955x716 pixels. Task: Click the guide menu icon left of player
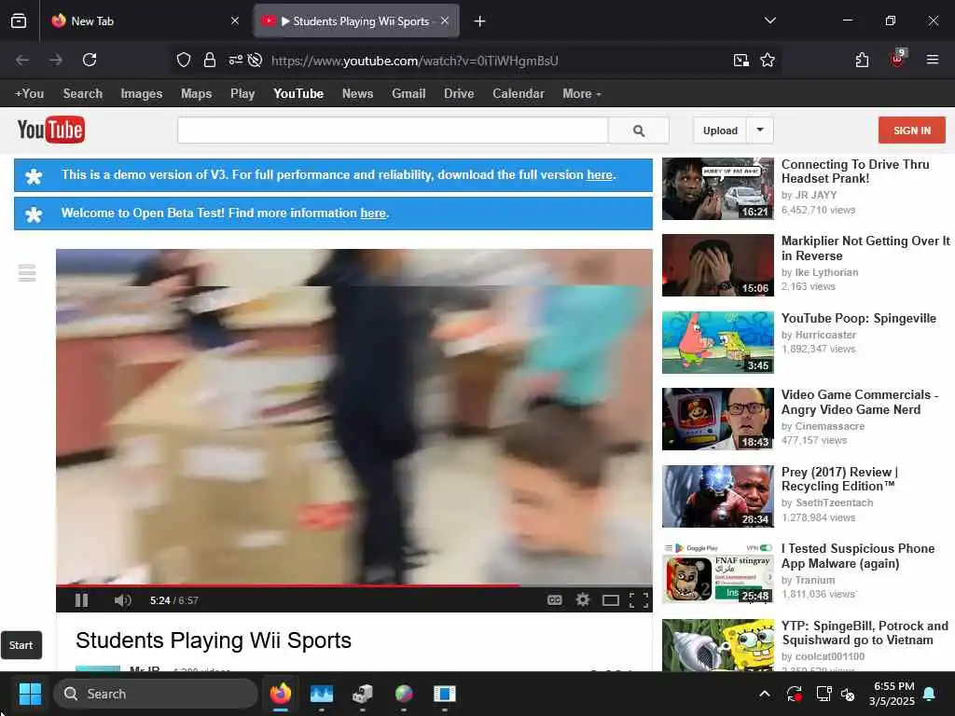coord(27,273)
